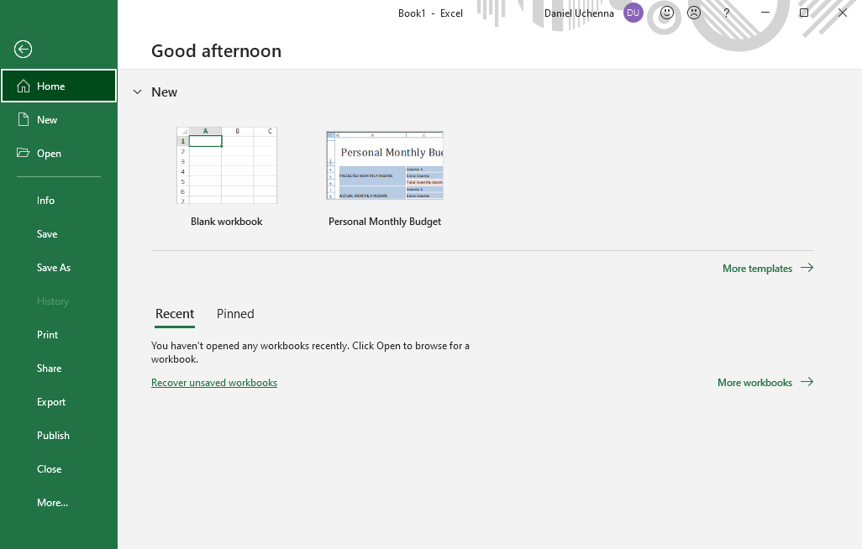This screenshot has height=549, width=862.
Task: Click the New blank page icon
Action: 24,120
